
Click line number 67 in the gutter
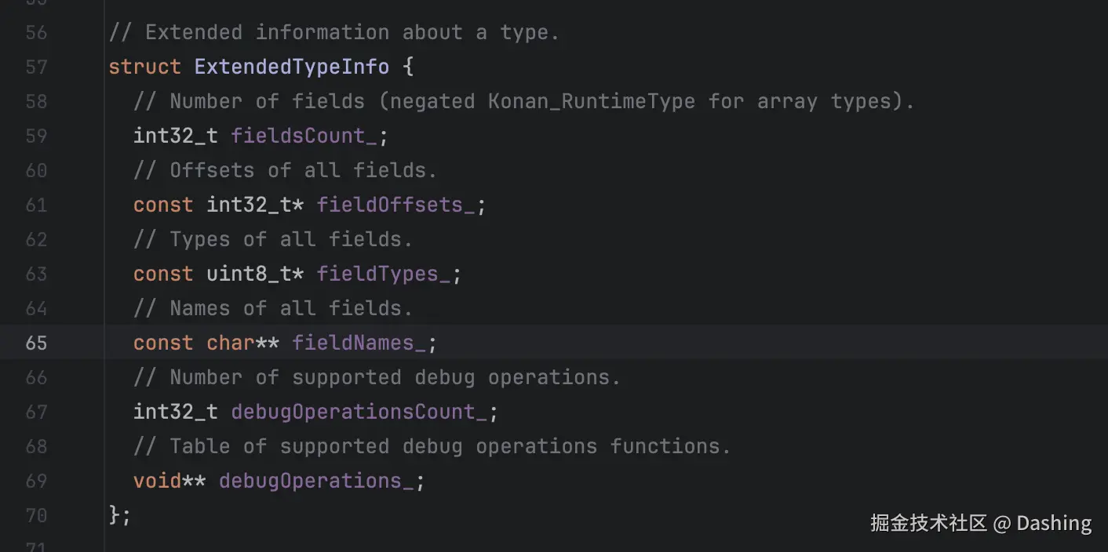pos(36,412)
